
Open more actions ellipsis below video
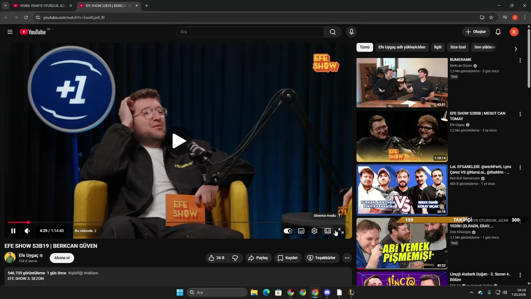coord(347,258)
